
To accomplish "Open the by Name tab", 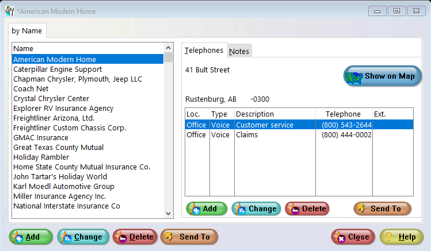I will point(26,30).
